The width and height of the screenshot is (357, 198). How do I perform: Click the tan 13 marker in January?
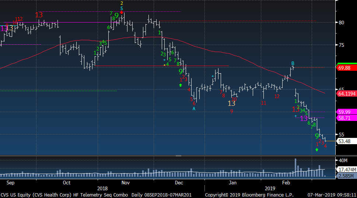(x=231, y=104)
